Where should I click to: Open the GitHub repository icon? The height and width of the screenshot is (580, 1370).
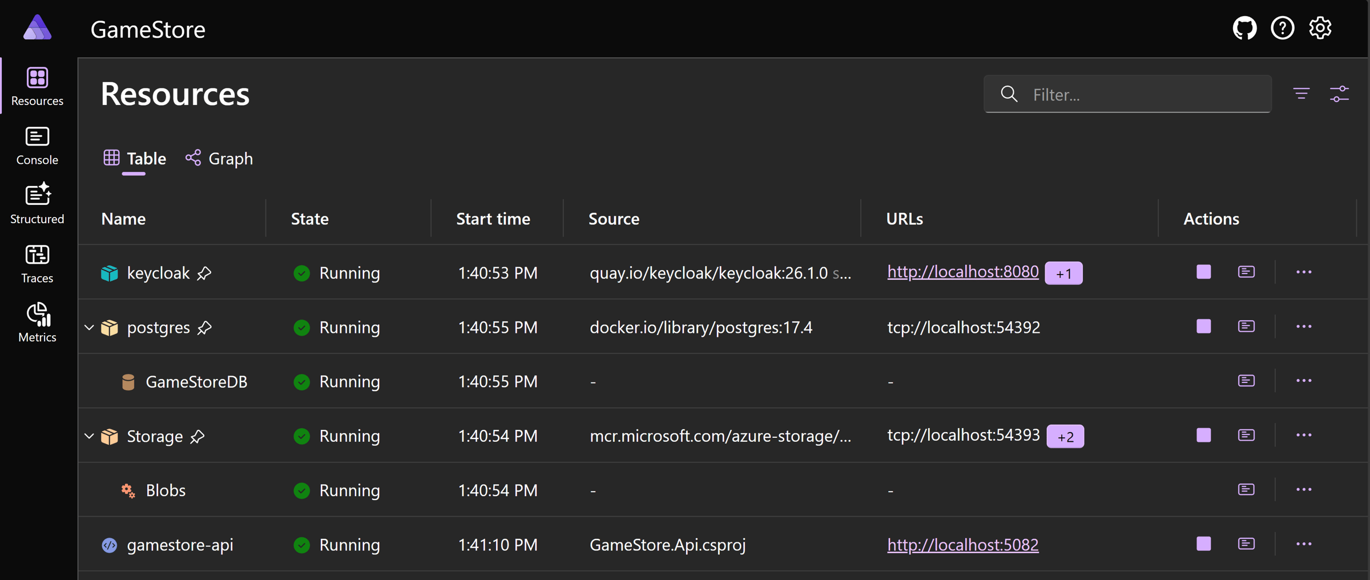click(x=1244, y=28)
